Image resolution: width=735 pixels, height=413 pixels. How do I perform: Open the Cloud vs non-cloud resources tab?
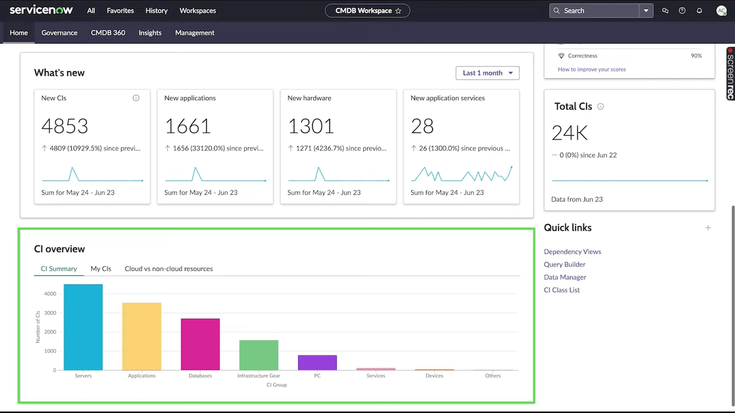pos(168,268)
